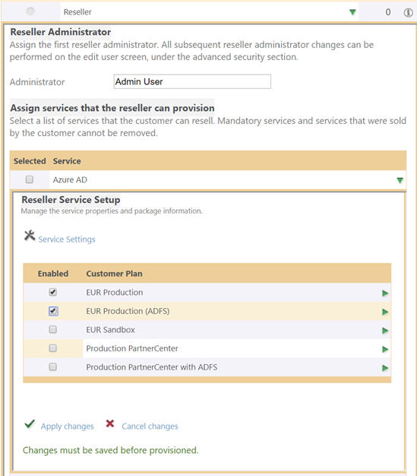Collapse the Azure AD service arrow
Screen dimensions: 417x476
tap(400, 180)
